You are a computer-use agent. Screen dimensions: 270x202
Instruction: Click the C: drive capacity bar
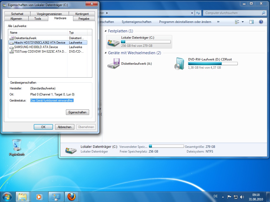click(146, 42)
